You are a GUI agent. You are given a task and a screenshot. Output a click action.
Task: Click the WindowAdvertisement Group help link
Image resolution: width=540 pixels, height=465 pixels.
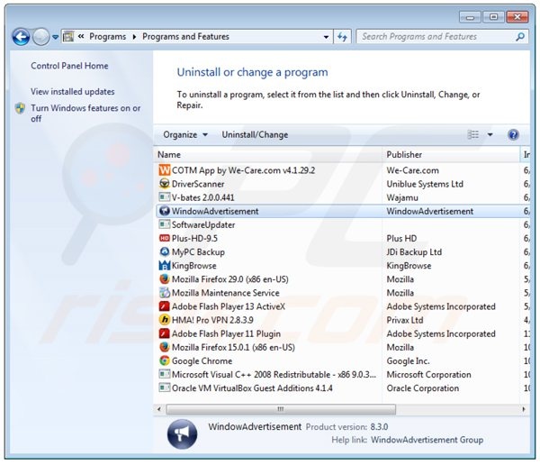pos(427,440)
